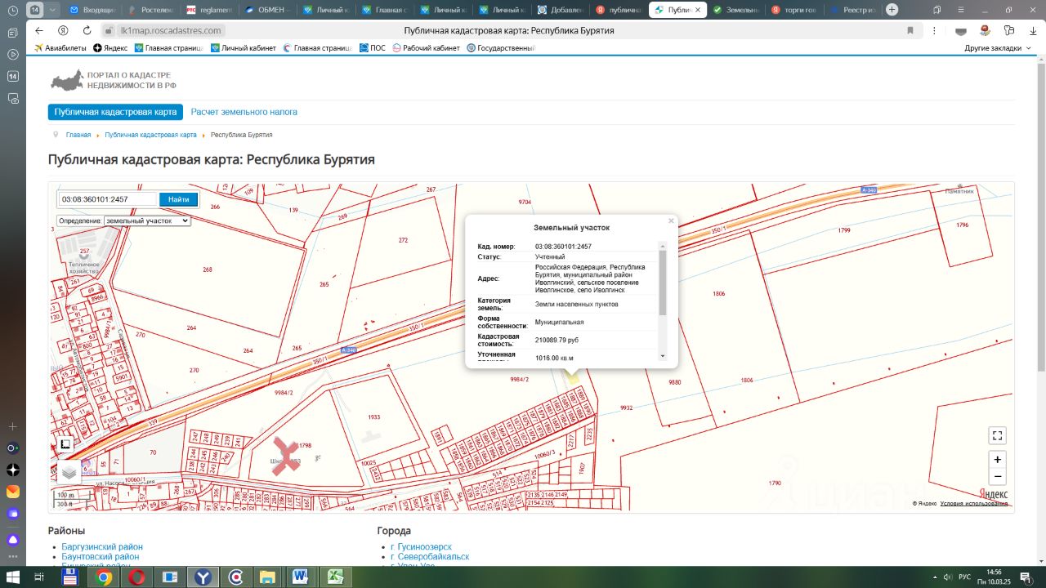
Task: Reload the page
Action: coord(87,30)
